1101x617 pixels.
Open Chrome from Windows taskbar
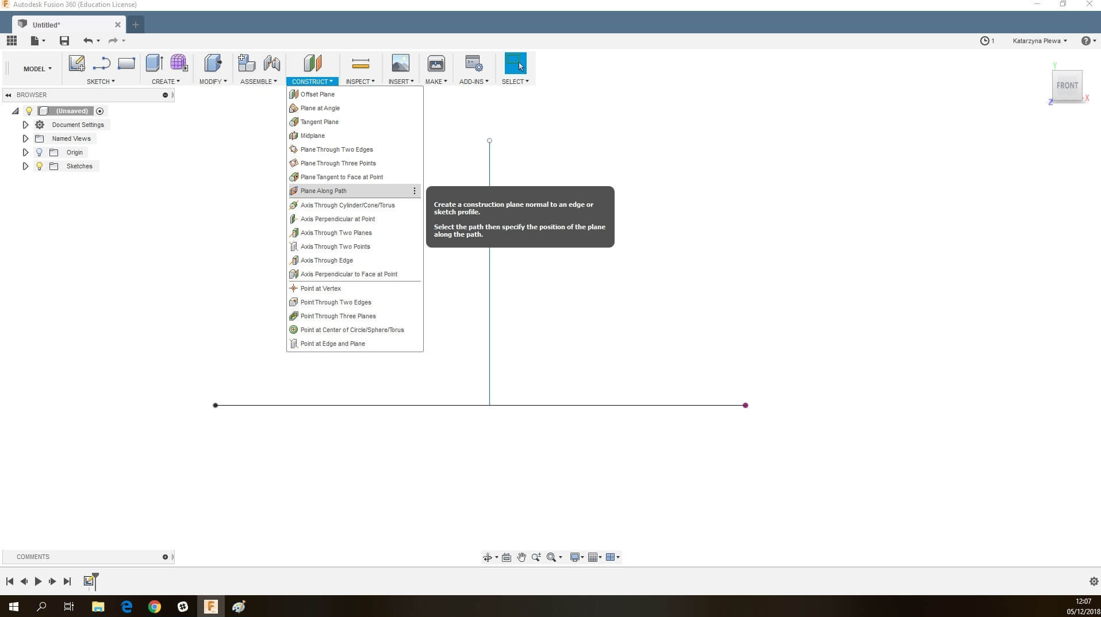(x=155, y=607)
